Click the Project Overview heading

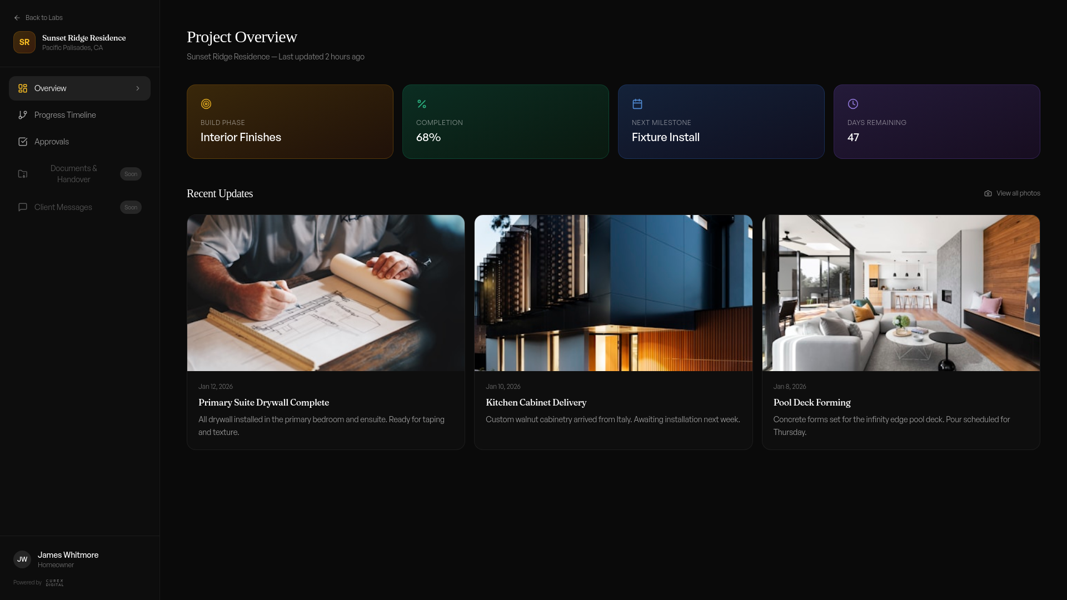[x=242, y=37]
